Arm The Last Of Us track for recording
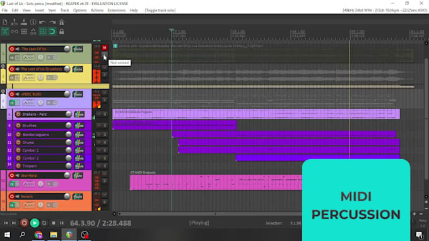 pos(12,49)
